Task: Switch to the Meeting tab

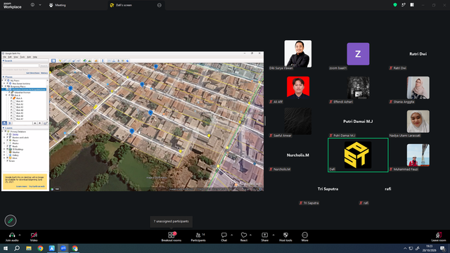Action: [58, 5]
